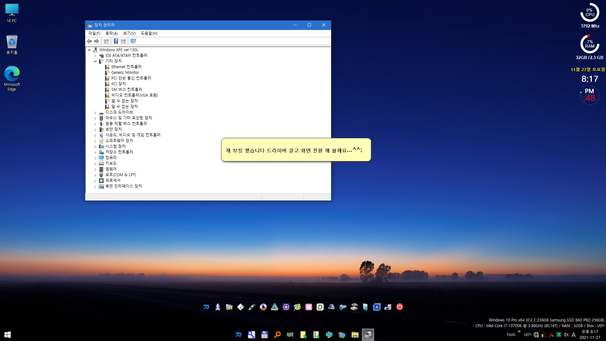Open File Explorer folder icon on taskbar

(355, 335)
